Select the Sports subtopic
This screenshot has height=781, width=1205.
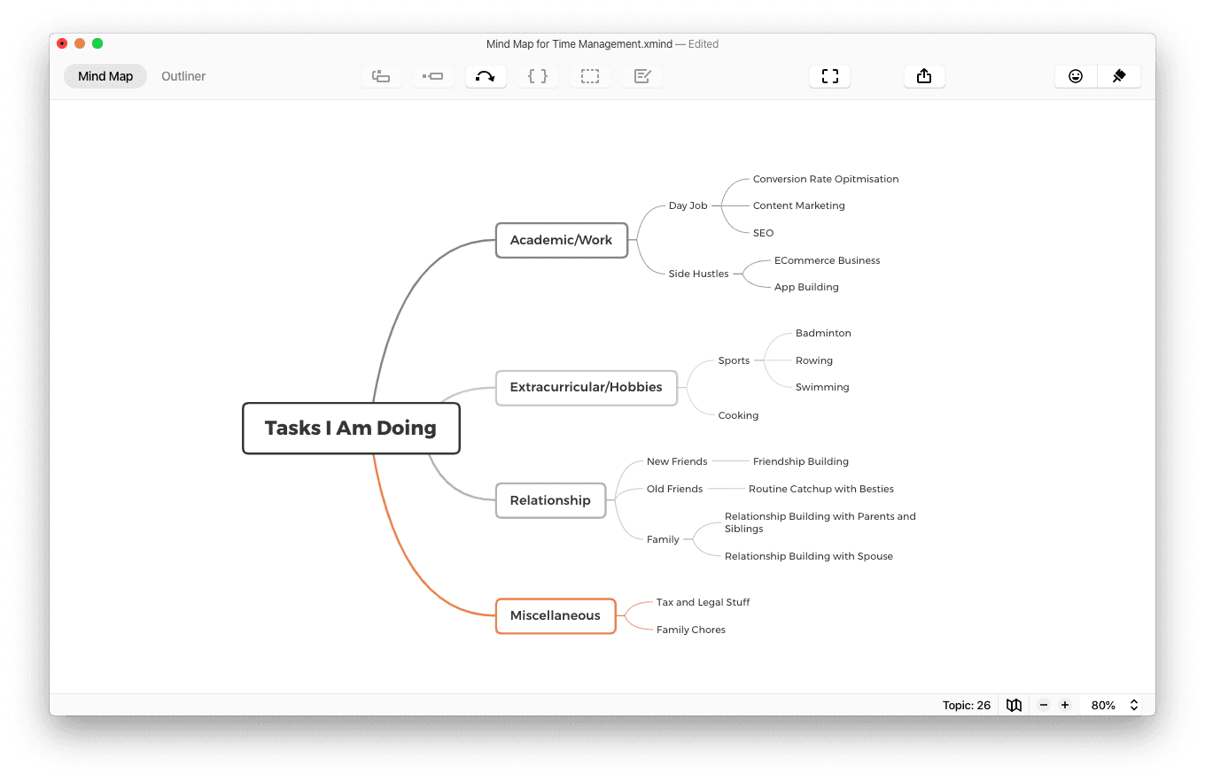click(734, 360)
